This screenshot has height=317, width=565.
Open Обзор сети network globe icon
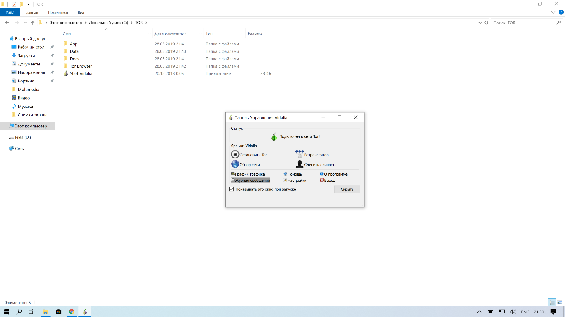pos(235,164)
